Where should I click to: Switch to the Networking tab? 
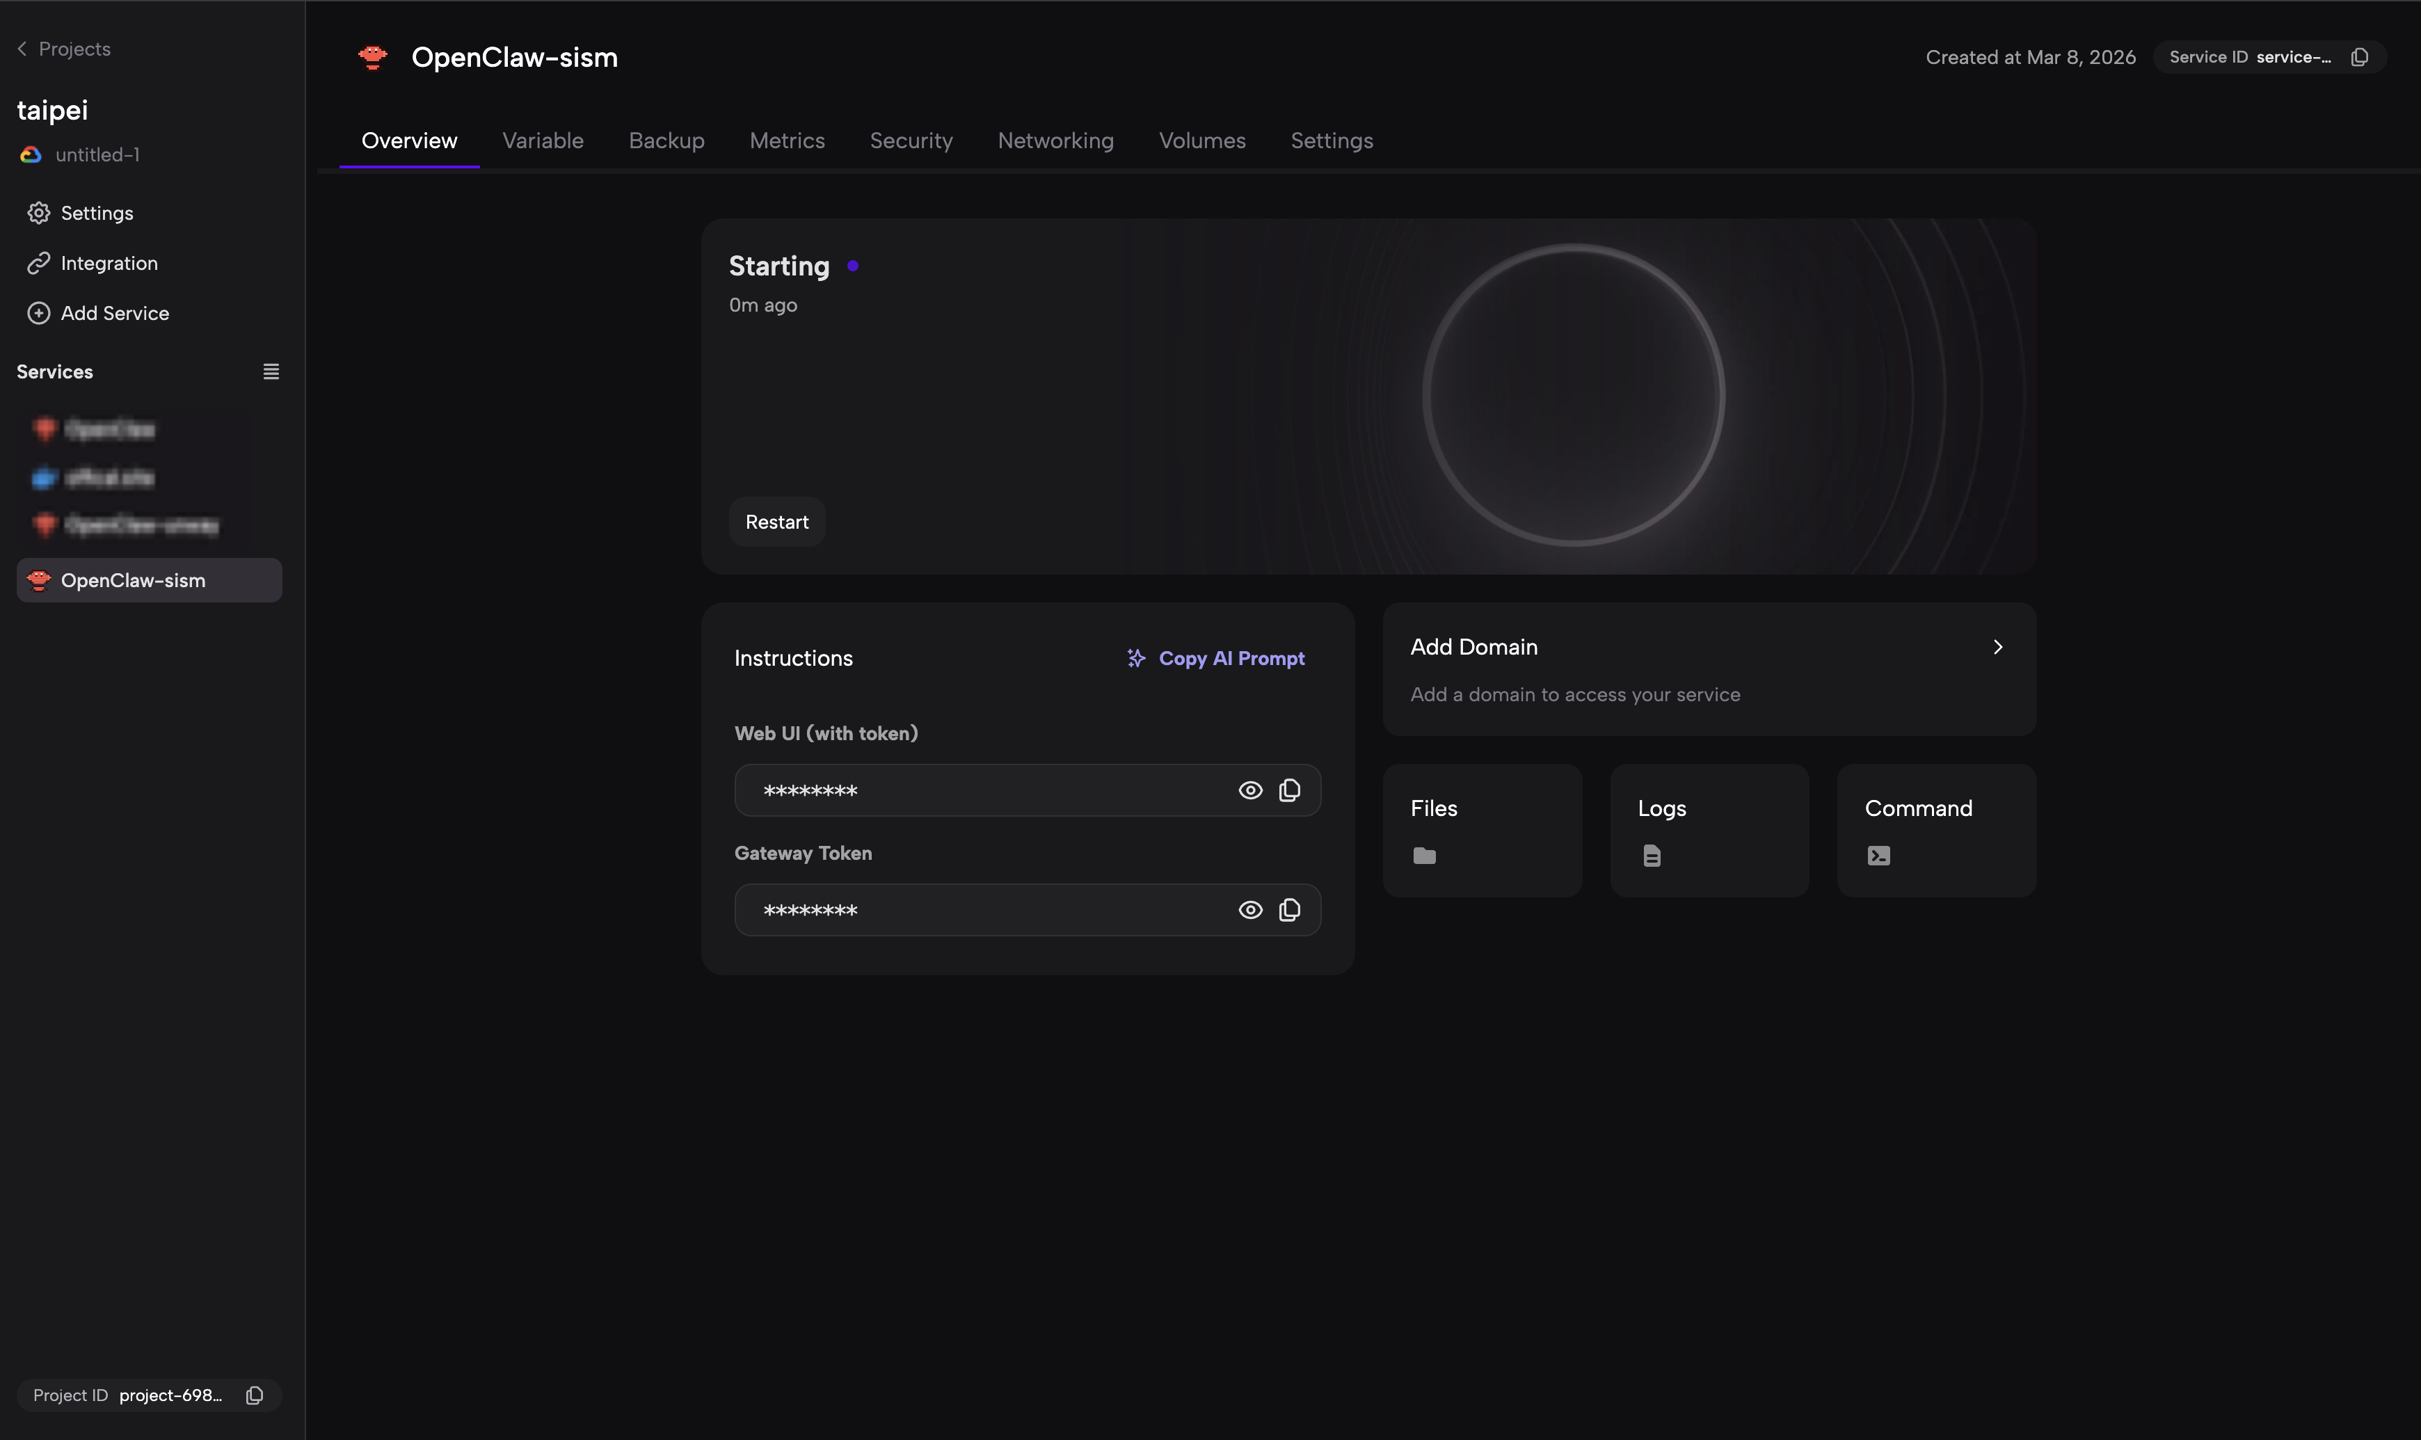coord(1056,141)
